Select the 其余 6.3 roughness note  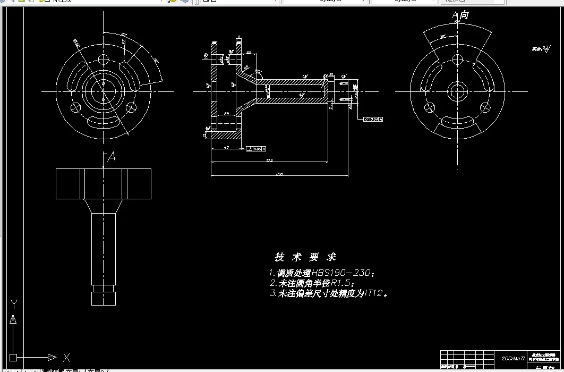point(541,48)
